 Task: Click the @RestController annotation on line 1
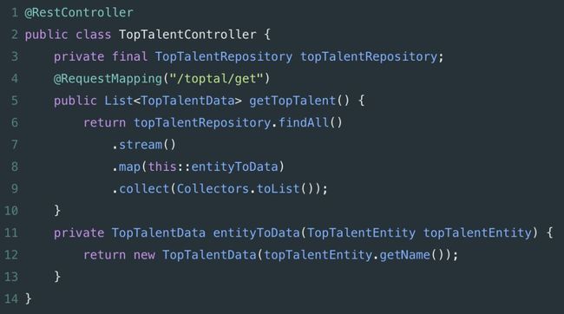(x=79, y=13)
